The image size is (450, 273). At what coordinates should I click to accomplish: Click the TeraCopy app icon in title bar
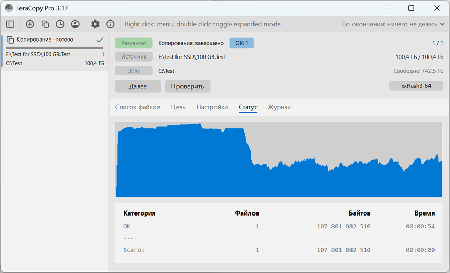pyautogui.click(x=9, y=8)
